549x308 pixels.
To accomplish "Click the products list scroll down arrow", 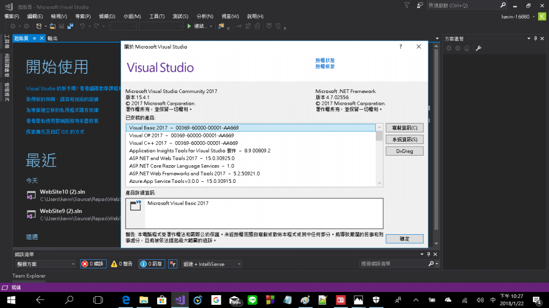I will pyautogui.click(x=379, y=183).
